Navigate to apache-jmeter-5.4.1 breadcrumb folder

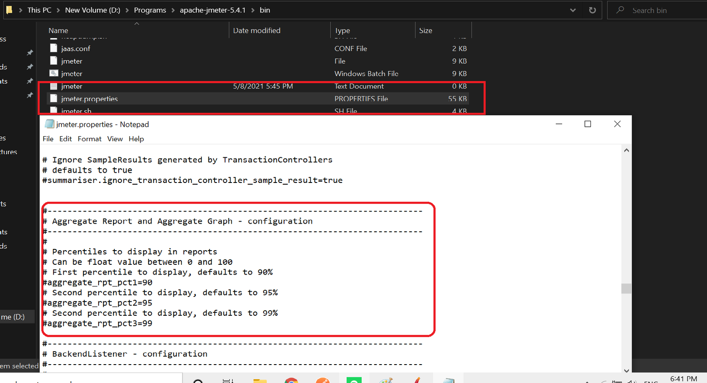tap(213, 10)
